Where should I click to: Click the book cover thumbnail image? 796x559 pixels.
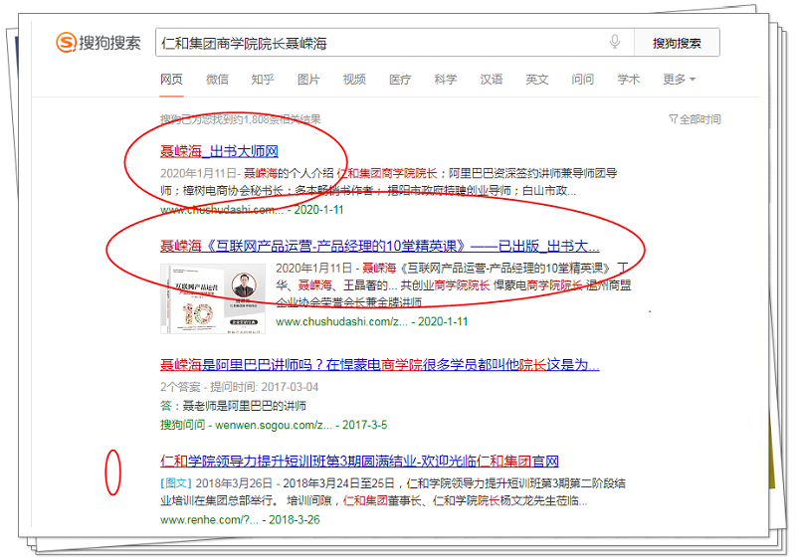[x=214, y=299]
